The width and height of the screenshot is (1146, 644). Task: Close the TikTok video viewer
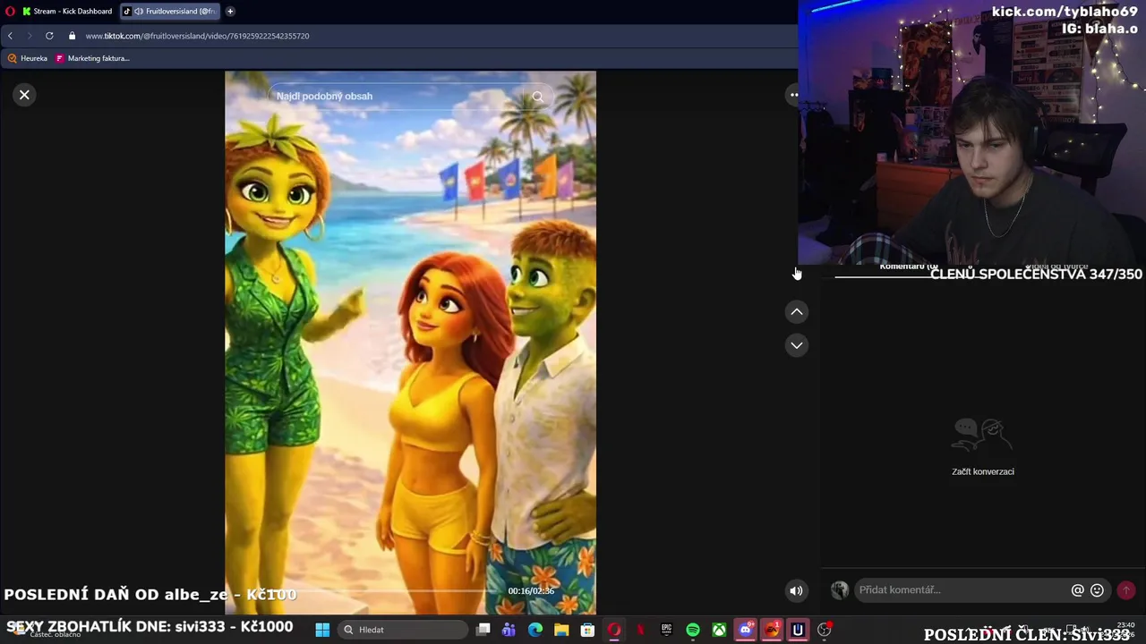tap(25, 95)
